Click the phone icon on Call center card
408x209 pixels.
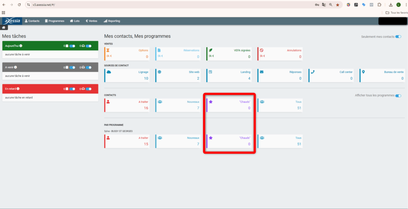coord(312,72)
